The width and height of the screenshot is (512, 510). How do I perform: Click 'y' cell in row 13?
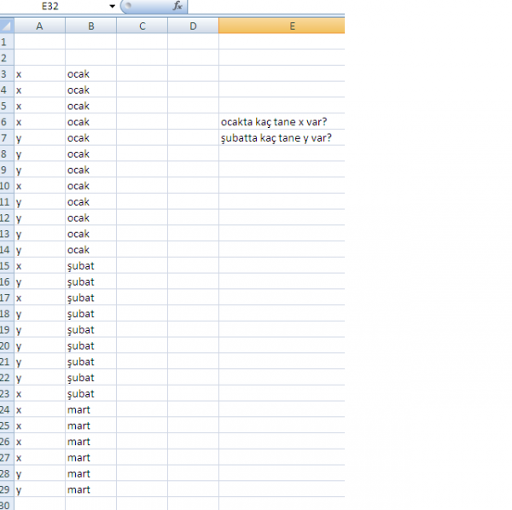pyautogui.click(x=39, y=234)
